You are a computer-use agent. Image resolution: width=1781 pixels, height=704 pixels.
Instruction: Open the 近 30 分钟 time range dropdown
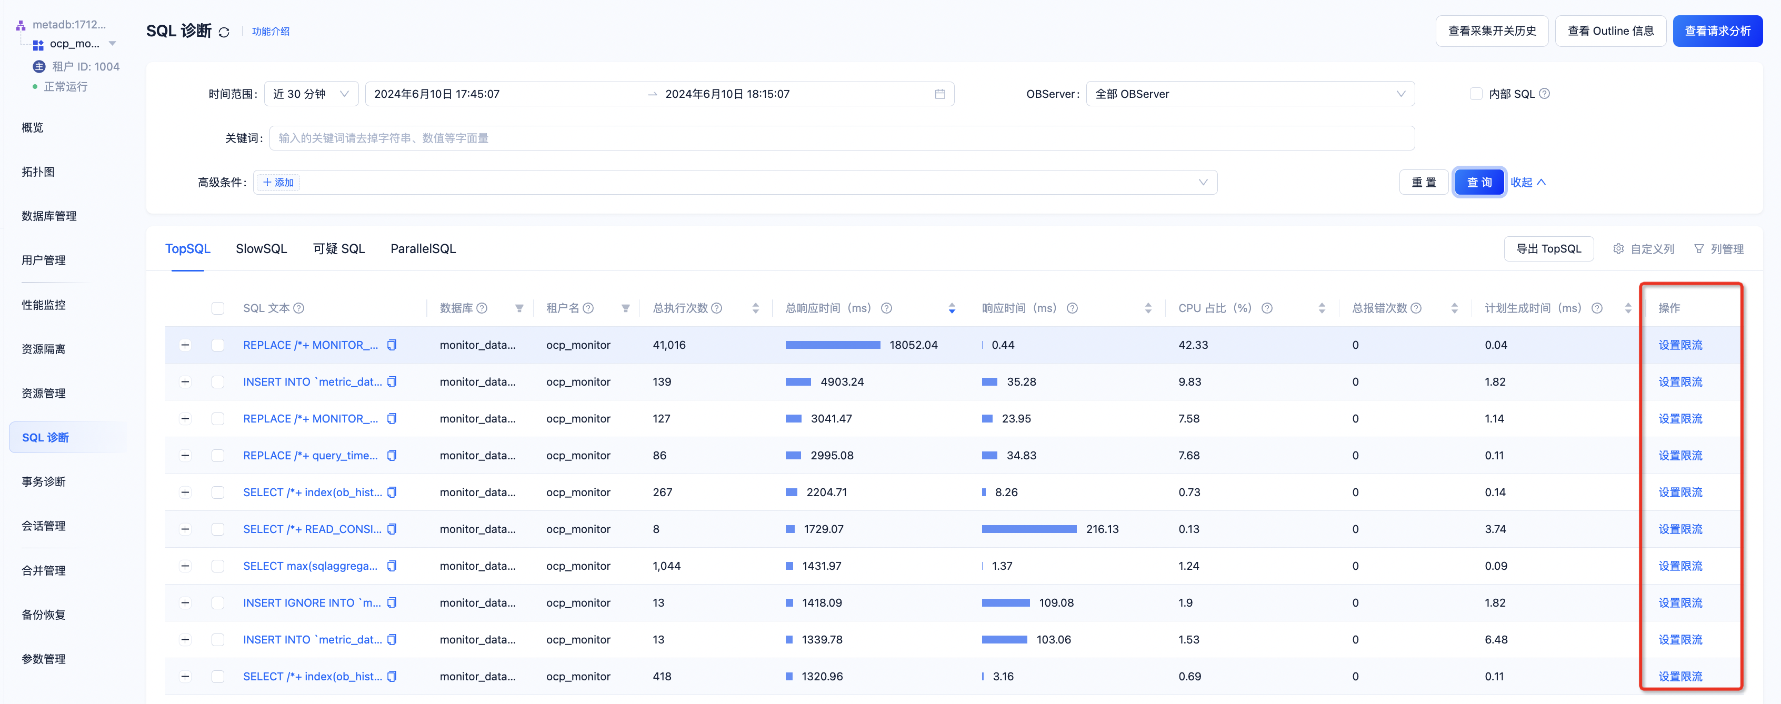(311, 94)
